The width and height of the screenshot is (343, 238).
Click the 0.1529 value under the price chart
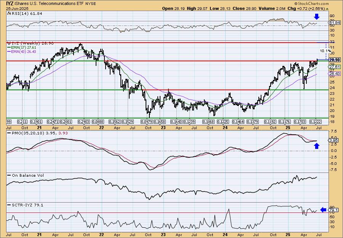[127, 122]
